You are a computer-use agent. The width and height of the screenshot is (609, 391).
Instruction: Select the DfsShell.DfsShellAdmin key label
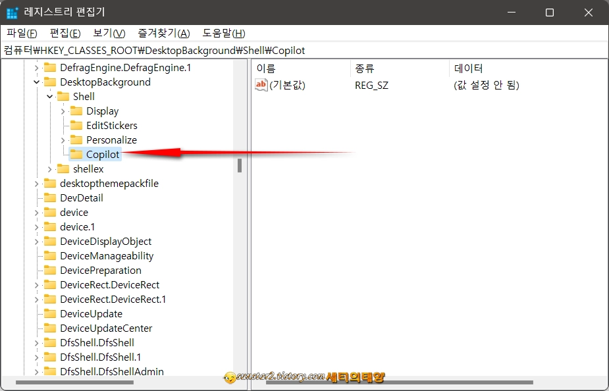point(112,372)
